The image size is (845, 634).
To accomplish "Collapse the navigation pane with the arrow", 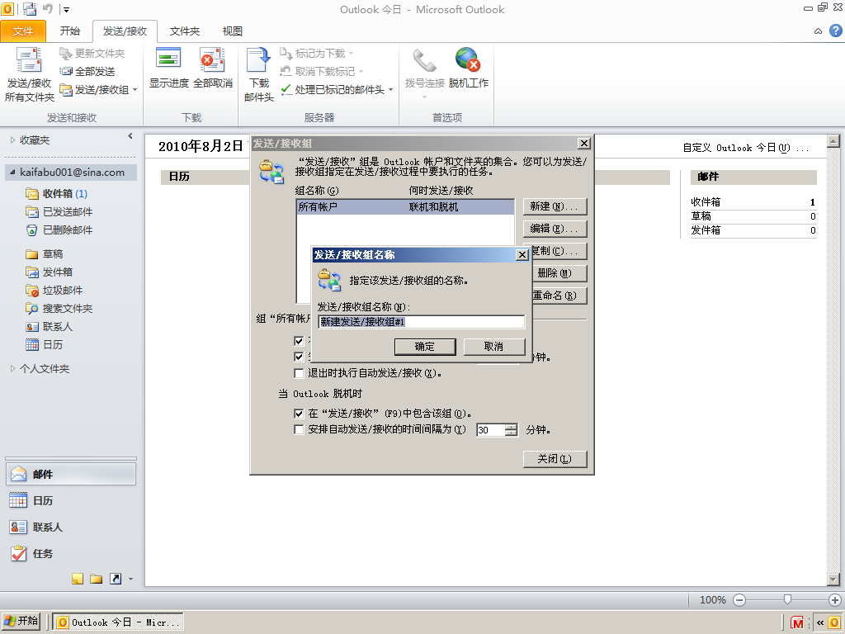I will (x=130, y=136).
